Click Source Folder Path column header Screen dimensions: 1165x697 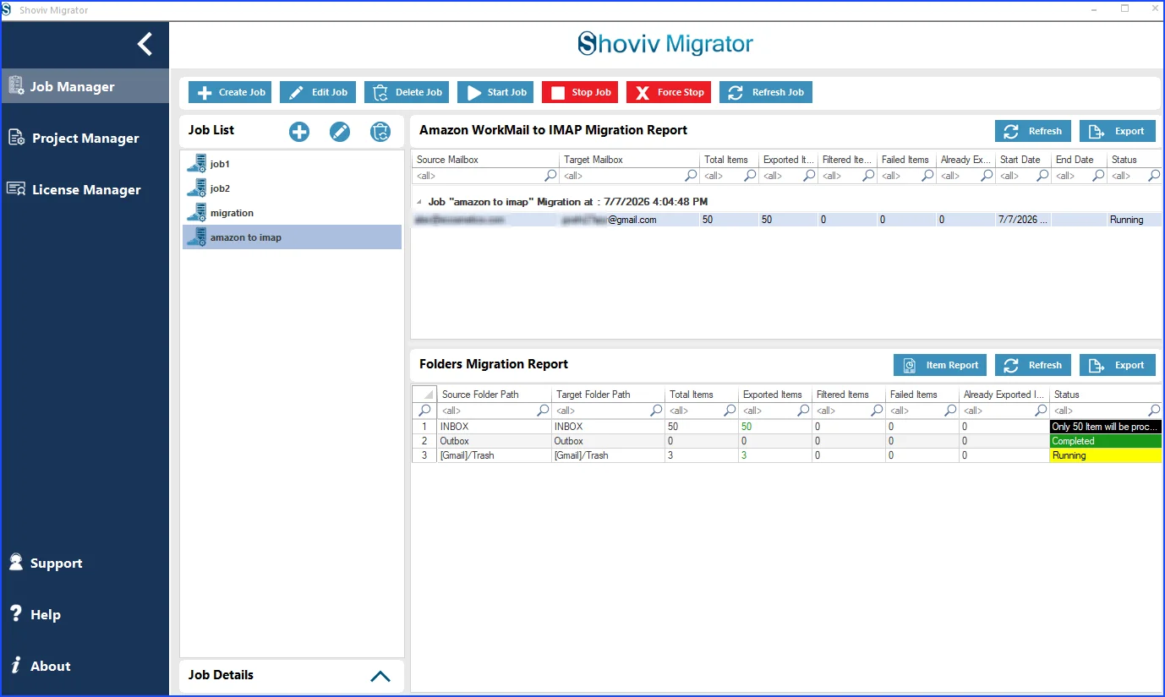(495, 395)
